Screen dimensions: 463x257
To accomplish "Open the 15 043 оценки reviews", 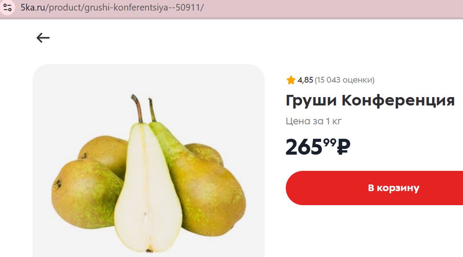I will (x=344, y=80).
